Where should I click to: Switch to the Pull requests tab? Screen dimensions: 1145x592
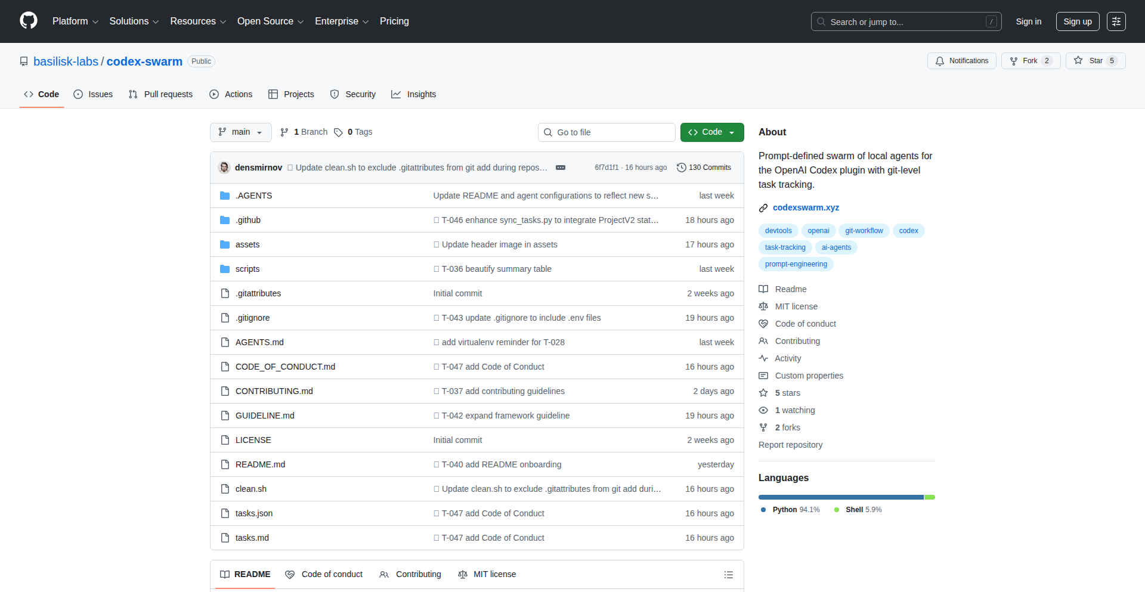(x=160, y=94)
